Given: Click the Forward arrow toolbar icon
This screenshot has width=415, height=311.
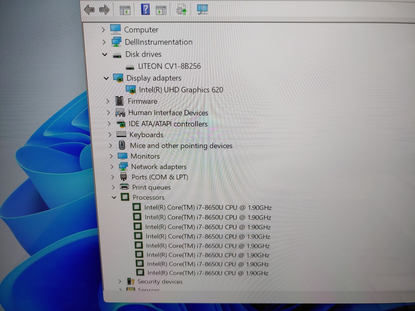Looking at the screenshot, I should [x=104, y=10].
